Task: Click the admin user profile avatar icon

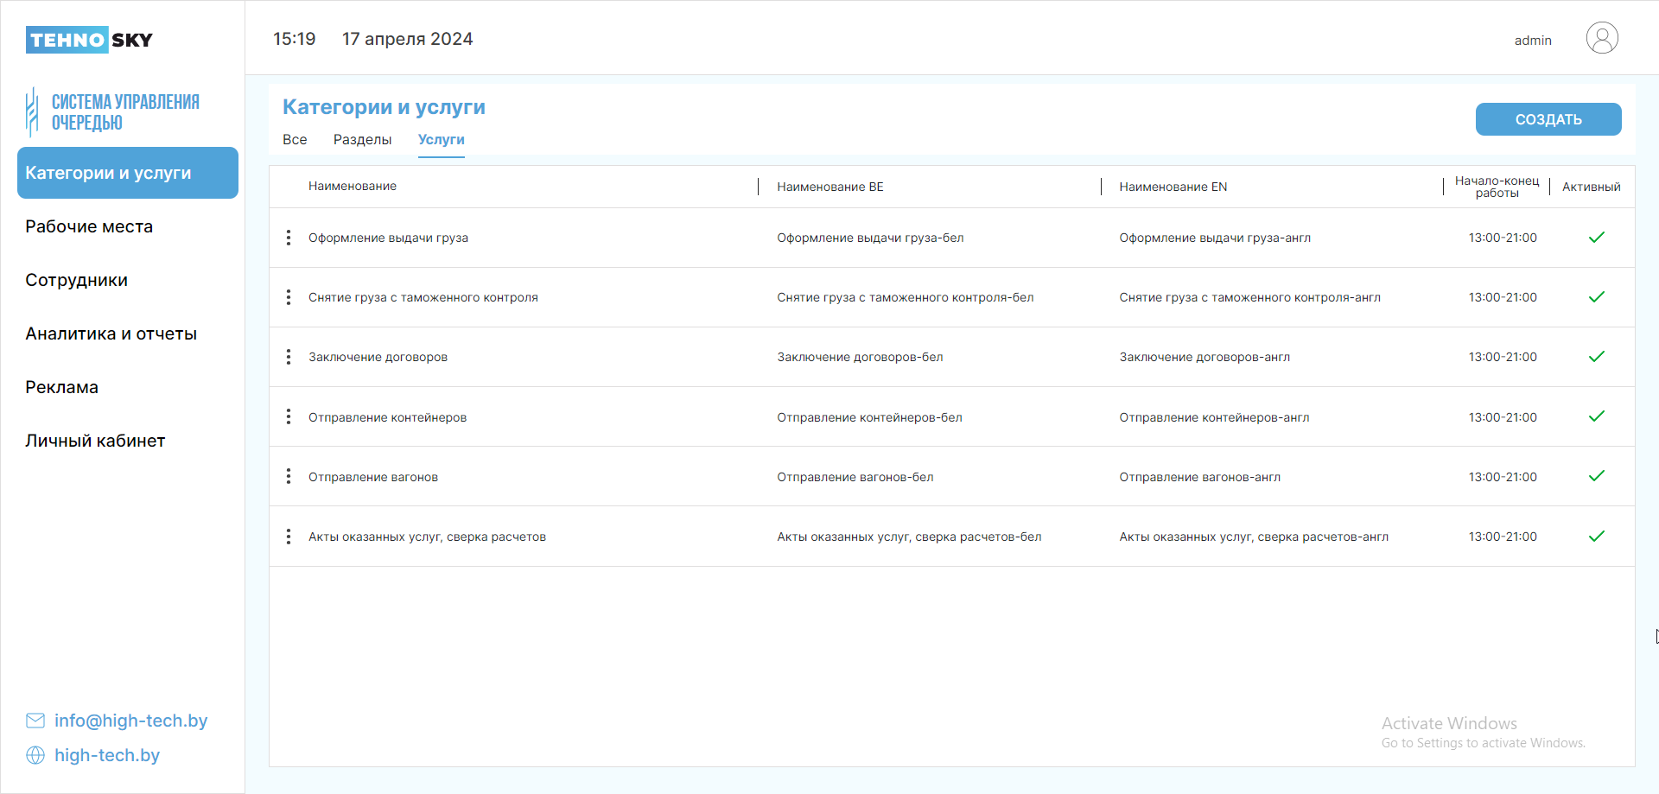Action: (x=1601, y=39)
